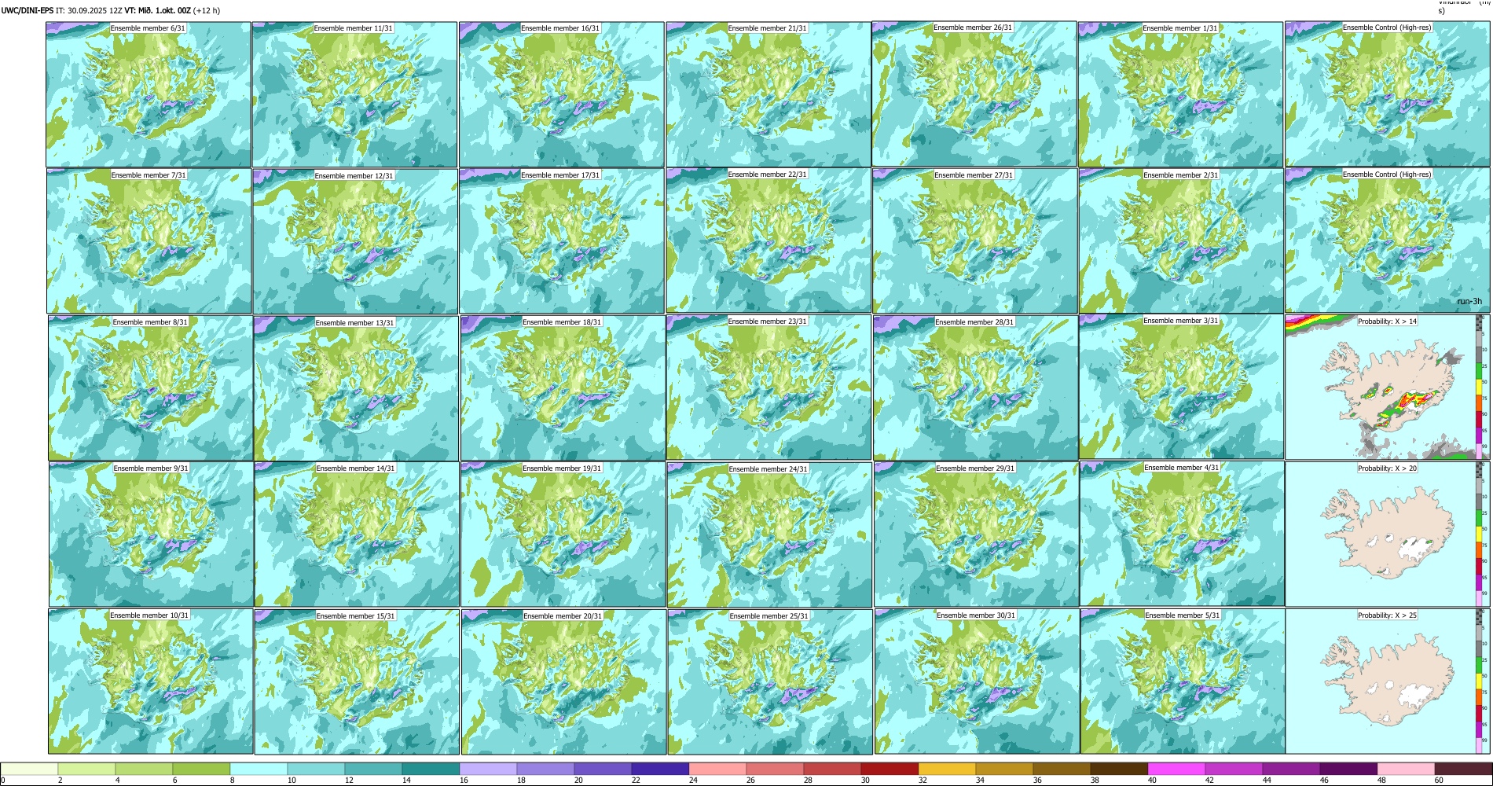Pick the Ensemble member 29/31 panel

click(976, 534)
